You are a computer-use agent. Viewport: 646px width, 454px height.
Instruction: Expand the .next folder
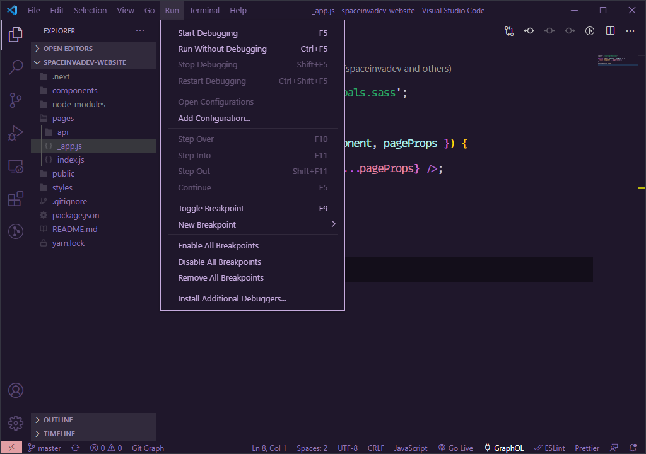93,77
